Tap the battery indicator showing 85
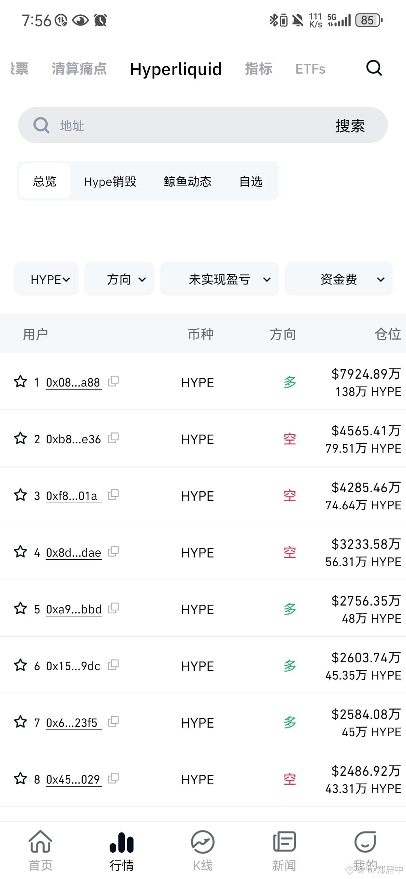This screenshot has height=879, width=406. click(x=369, y=20)
